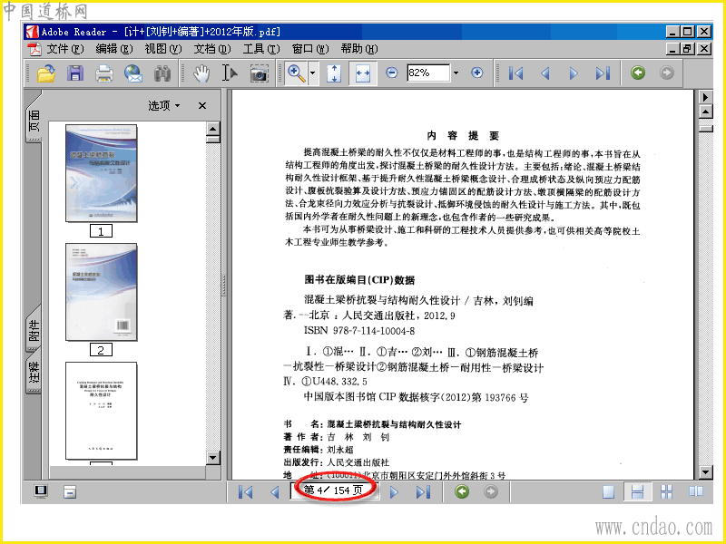726x544 pixels.
Task: Switch to the 注释 side tab
Action: click(x=34, y=373)
